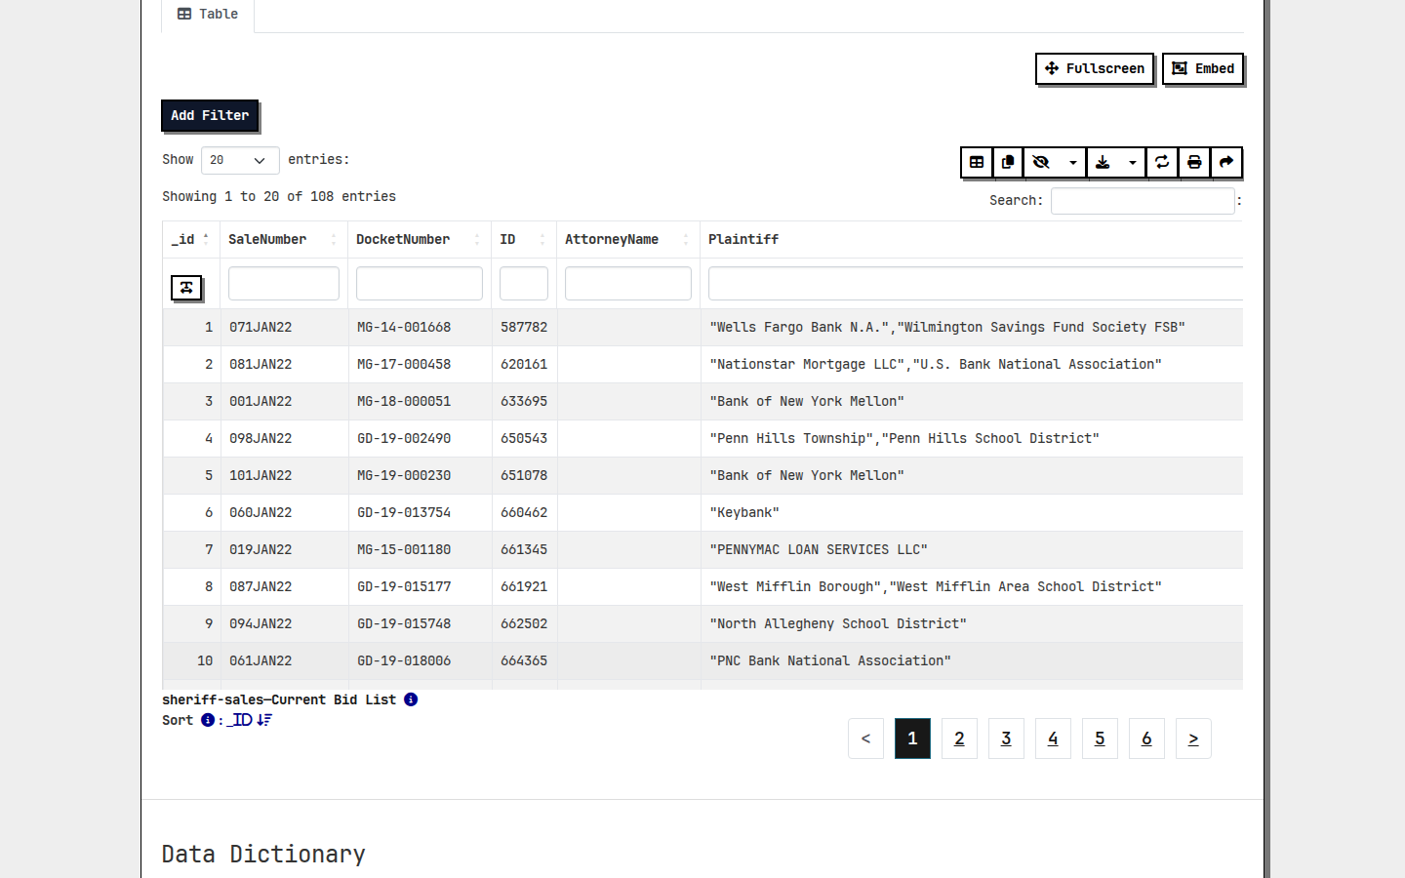The width and height of the screenshot is (1405, 878).
Task: Toggle the column visibility eye-slash icon
Action: (x=1041, y=162)
